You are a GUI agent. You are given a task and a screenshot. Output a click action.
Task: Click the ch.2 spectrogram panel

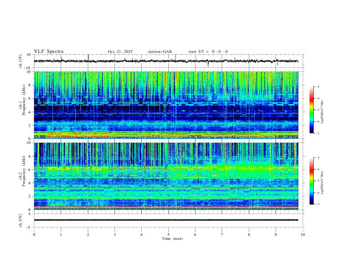[166, 176]
